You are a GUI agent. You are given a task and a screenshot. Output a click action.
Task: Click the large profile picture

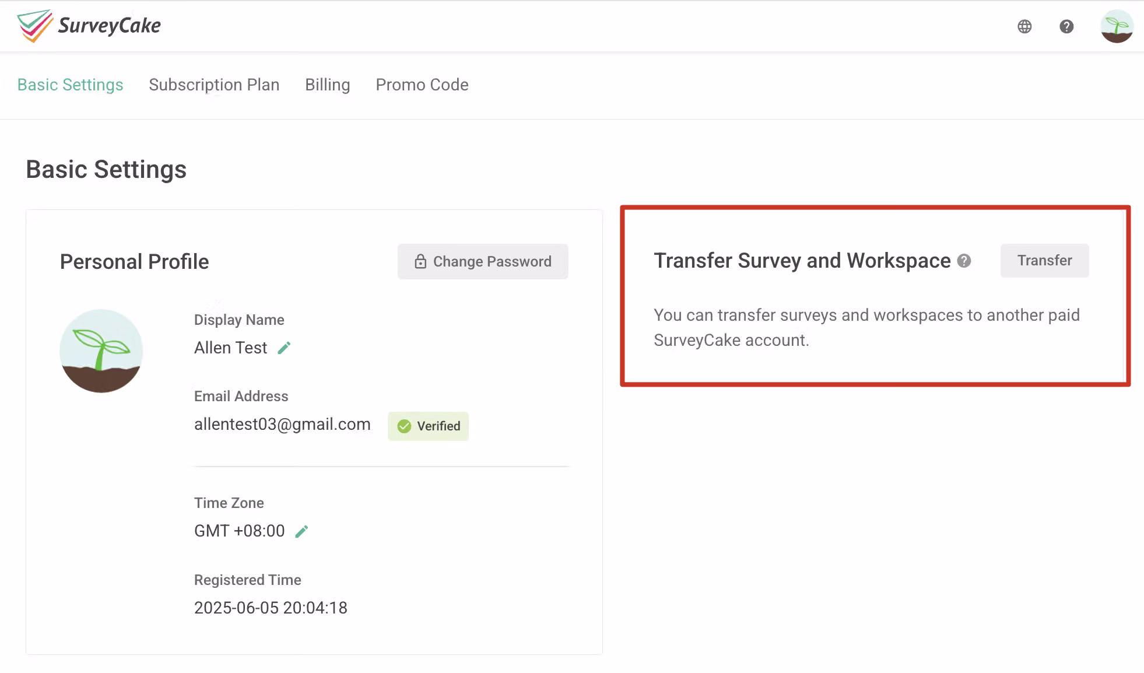101,351
